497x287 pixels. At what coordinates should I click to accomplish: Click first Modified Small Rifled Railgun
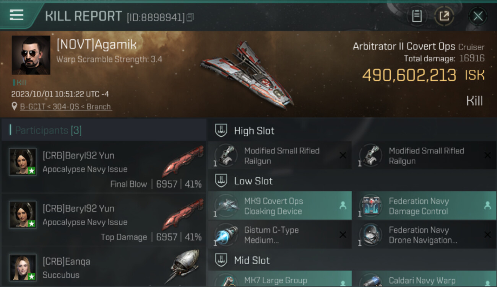pos(280,156)
